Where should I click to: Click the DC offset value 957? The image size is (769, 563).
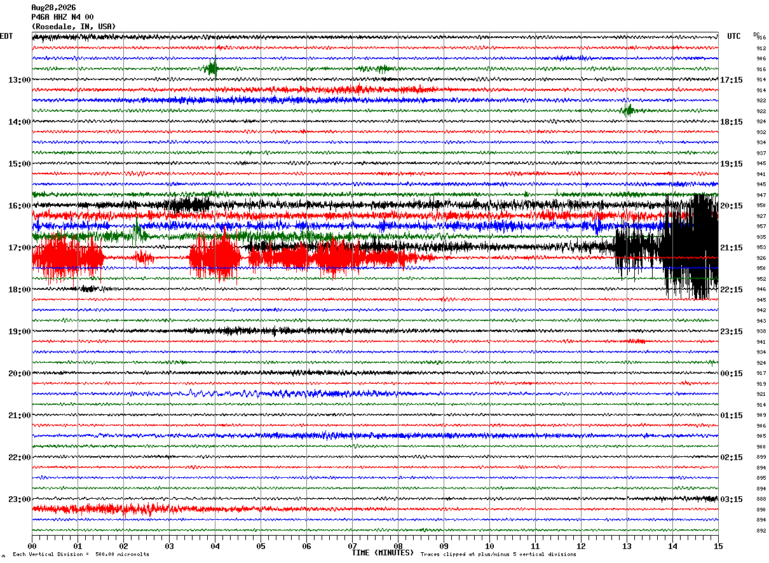click(761, 226)
